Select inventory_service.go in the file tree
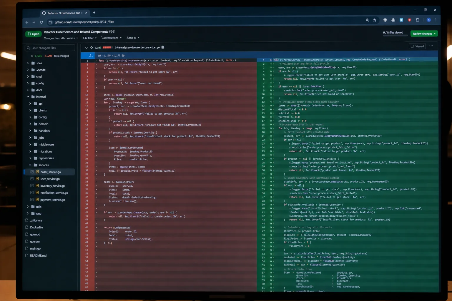452x301 pixels. point(53,186)
